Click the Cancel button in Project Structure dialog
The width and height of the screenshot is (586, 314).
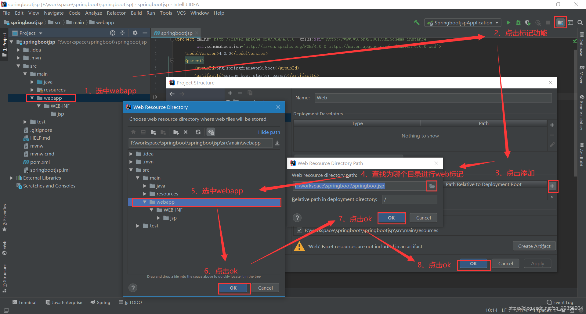click(506, 263)
